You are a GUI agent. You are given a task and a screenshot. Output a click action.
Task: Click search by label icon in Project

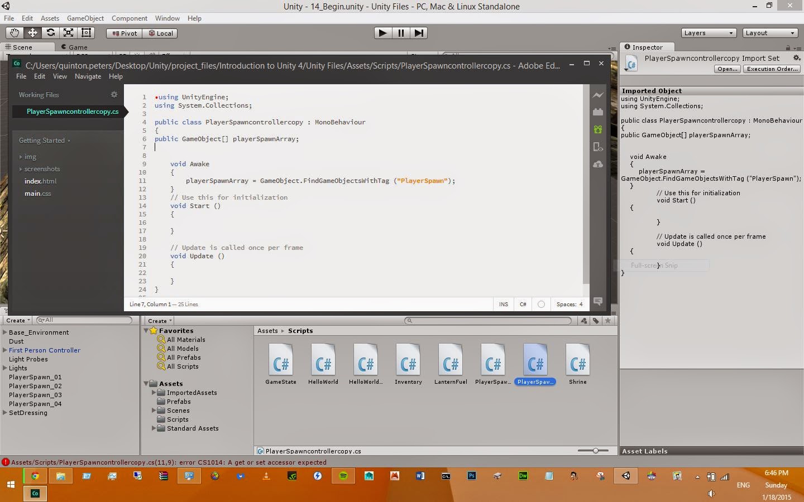(596, 321)
